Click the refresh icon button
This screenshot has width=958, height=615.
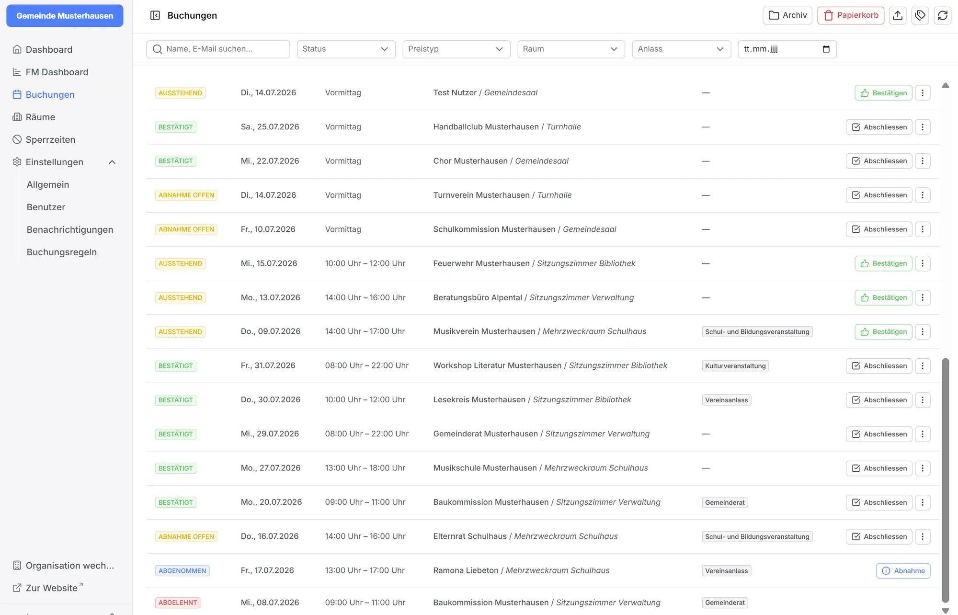click(x=943, y=15)
